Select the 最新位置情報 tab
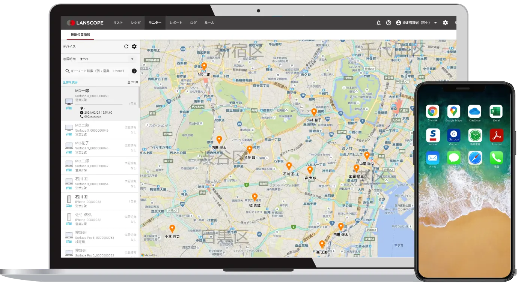The width and height of the screenshot is (518, 285). click(x=80, y=35)
